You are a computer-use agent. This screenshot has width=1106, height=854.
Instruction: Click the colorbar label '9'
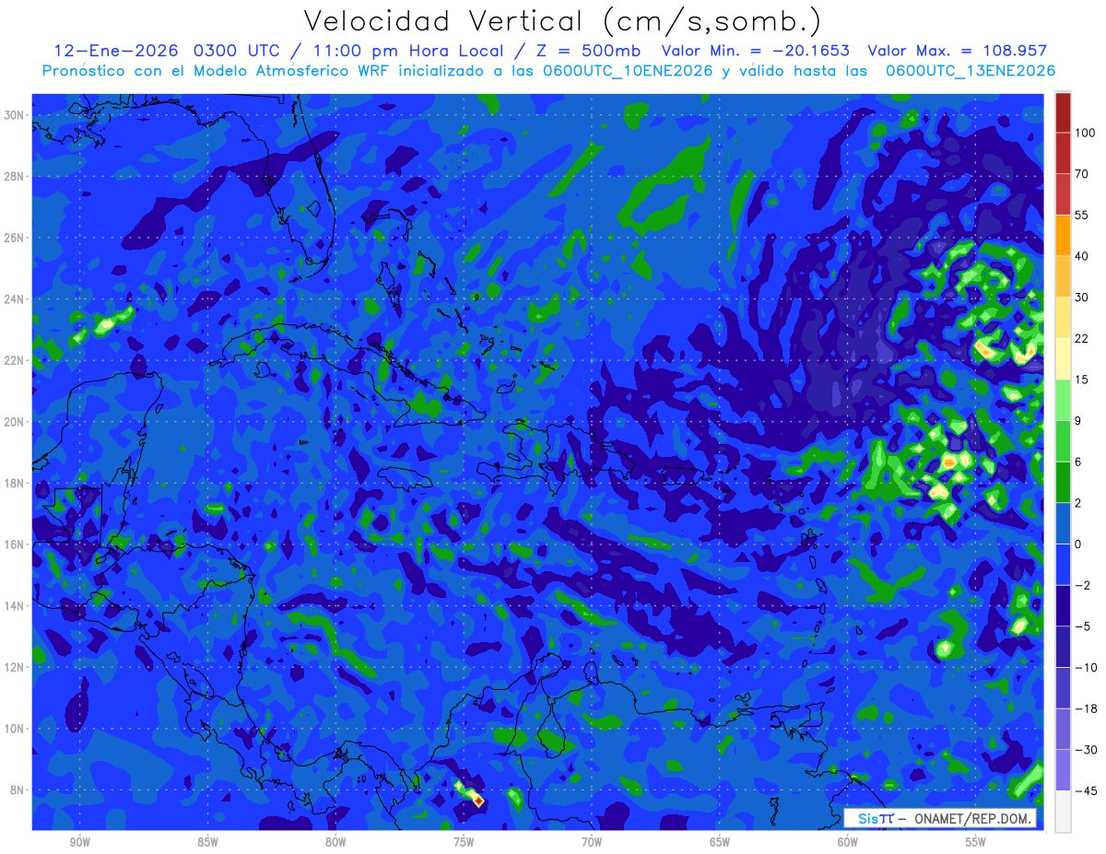pos(1078,421)
